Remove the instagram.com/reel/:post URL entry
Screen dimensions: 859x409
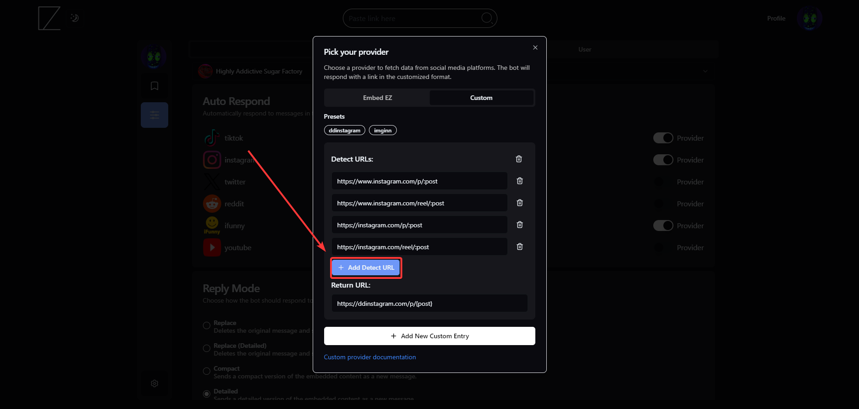point(519,246)
